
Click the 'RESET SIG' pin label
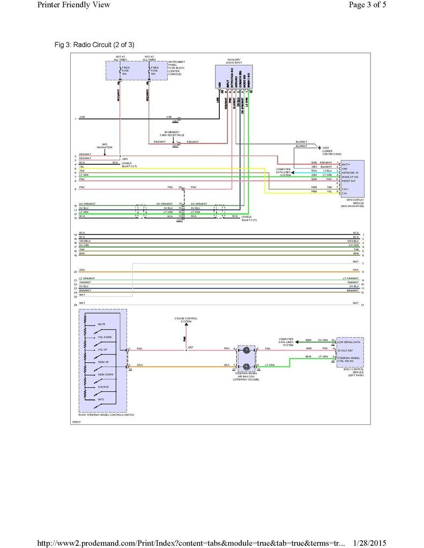349,181
